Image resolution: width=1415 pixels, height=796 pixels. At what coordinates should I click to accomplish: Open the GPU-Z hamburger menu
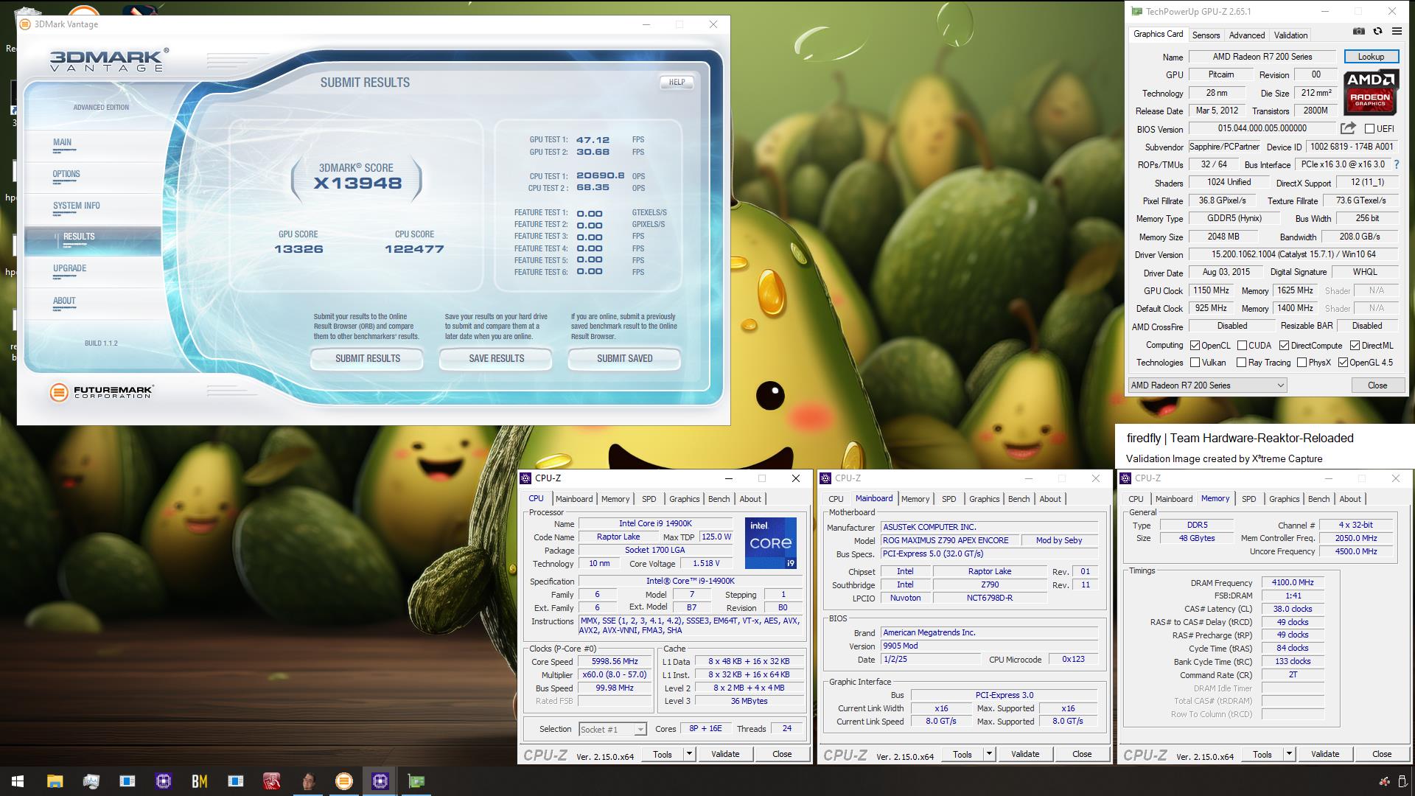(x=1397, y=32)
